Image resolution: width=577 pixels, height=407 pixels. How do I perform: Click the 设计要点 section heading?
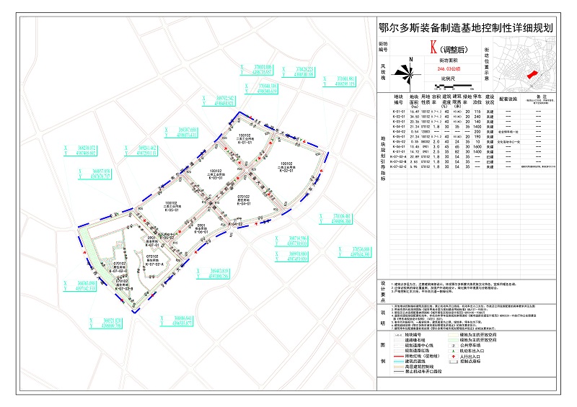(383, 292)
